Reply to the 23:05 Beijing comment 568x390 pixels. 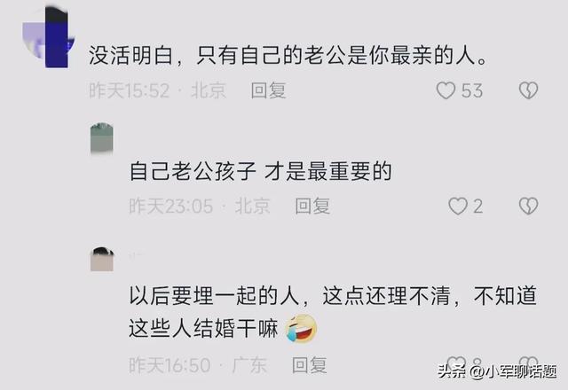tap(312, 207)
